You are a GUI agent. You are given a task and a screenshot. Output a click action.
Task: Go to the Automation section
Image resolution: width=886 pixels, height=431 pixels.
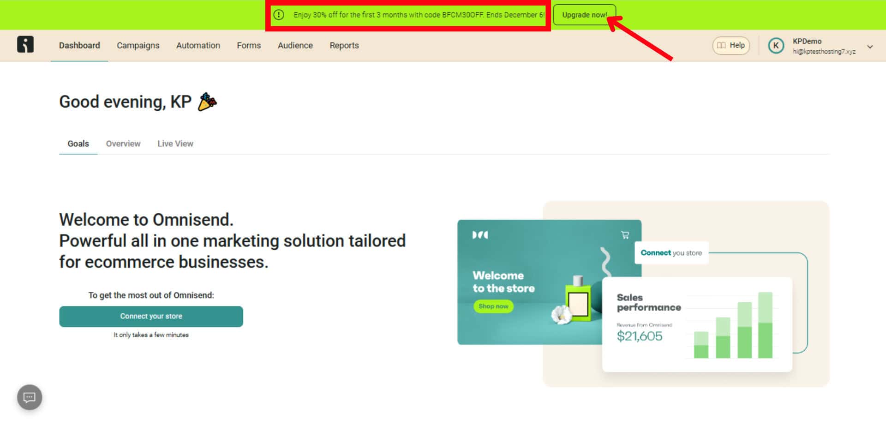198,45
